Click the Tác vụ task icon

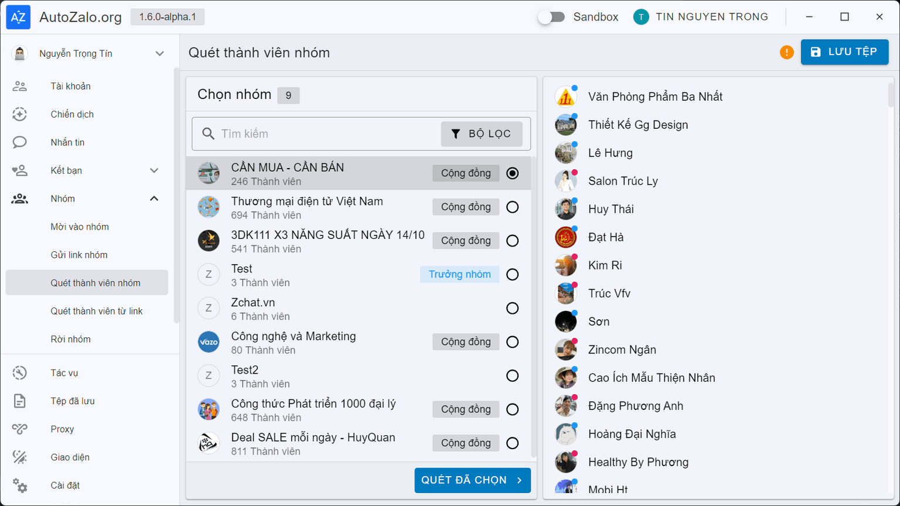coord(20,373)
